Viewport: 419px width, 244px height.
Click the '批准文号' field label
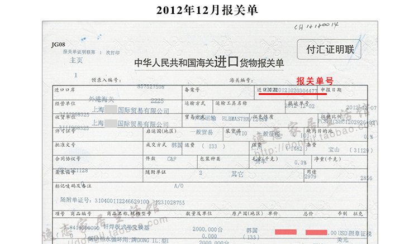tap(65, 145)
